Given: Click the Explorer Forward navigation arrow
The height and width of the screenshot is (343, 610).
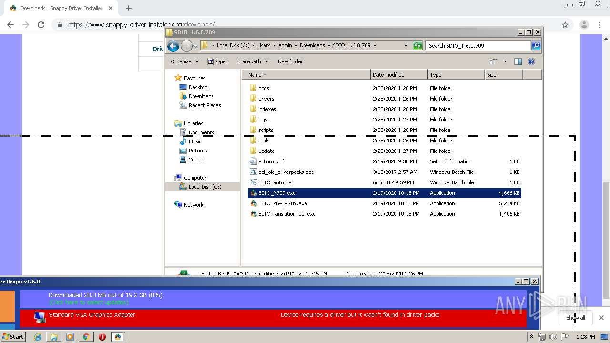Looking at the screenshot, I should (x=186, y=46).
